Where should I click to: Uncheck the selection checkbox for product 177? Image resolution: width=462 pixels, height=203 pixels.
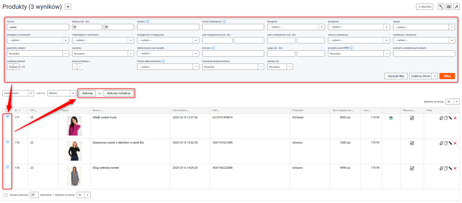(x=8, y=117)
